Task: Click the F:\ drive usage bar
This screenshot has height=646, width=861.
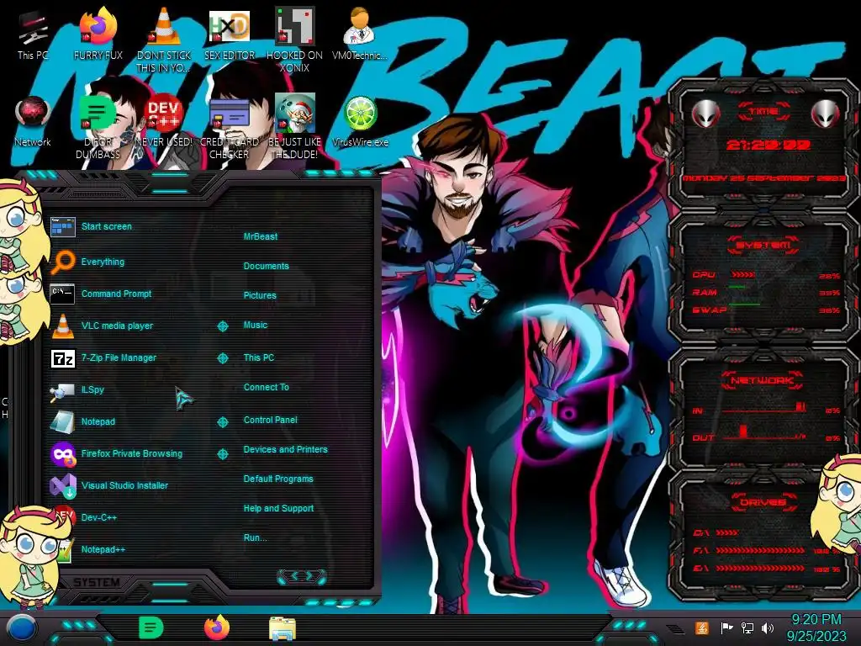Action: 760,550
